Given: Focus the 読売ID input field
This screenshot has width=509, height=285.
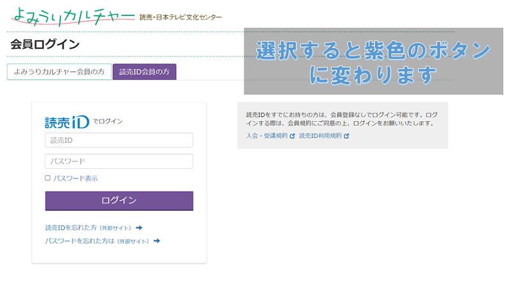Looking at the screenshot, I should click(x=119, y=140).
